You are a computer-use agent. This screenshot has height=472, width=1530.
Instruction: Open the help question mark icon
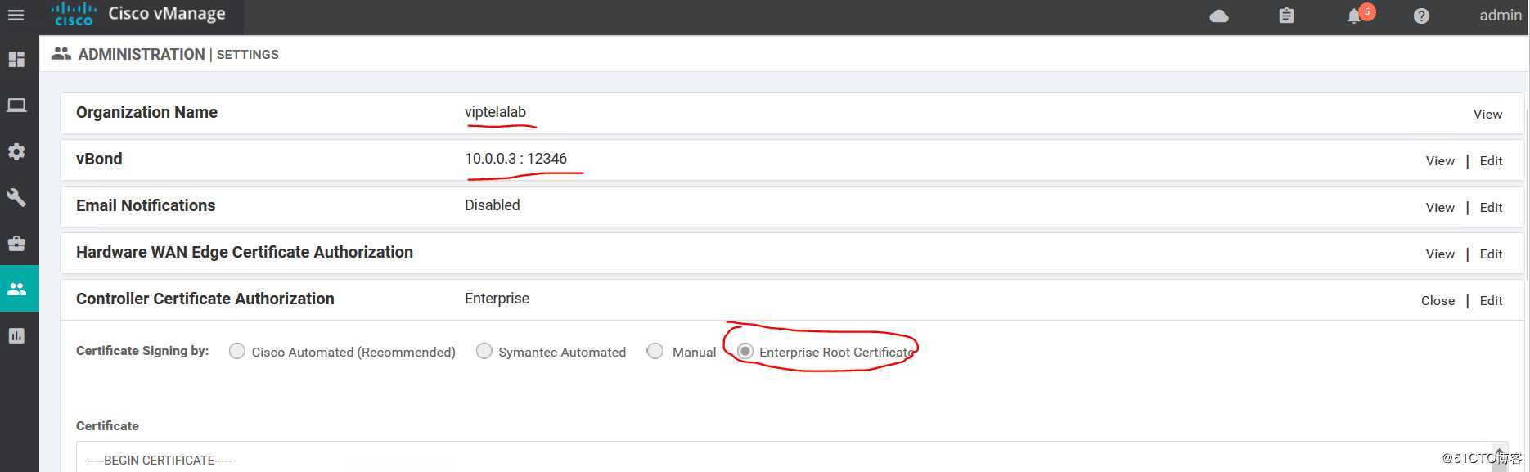point(1422,16)
